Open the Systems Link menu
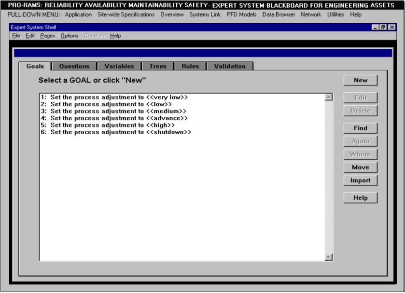The width and height of the screenshot is (405, 293). coord(205,14)
